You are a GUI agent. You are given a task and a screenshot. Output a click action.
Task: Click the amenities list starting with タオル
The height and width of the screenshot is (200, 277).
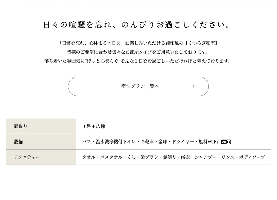coord(173,157)
